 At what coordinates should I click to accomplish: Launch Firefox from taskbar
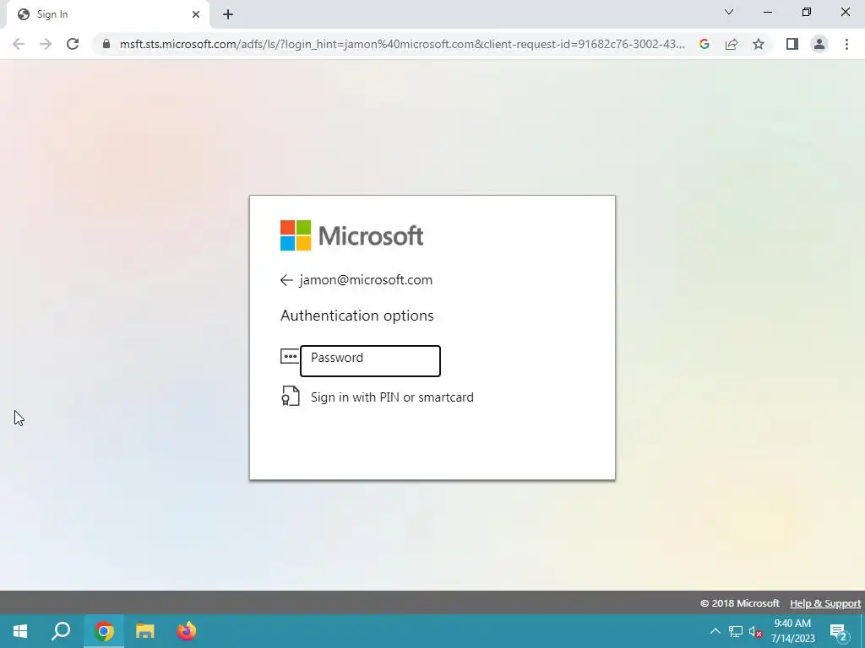pos(187,631)
